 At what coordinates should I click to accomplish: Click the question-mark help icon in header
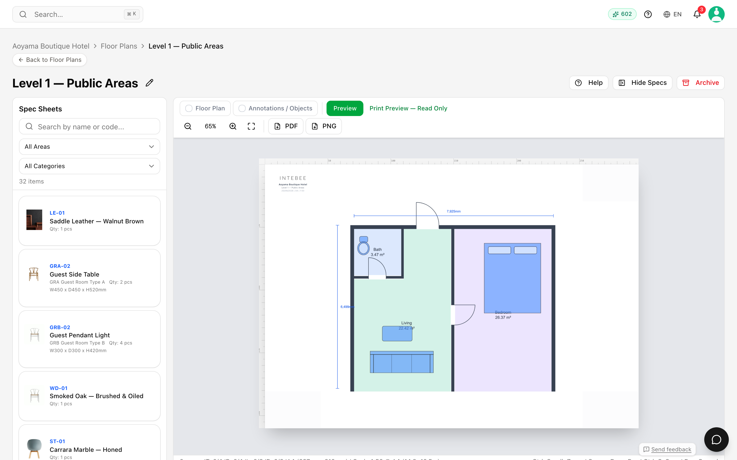point(648,14)
